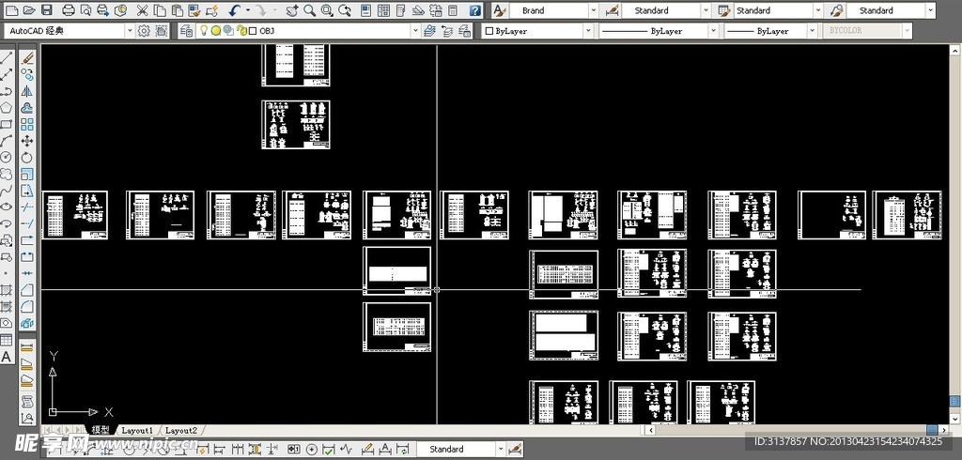Select the Mirror modify tool

coord(27,91)
